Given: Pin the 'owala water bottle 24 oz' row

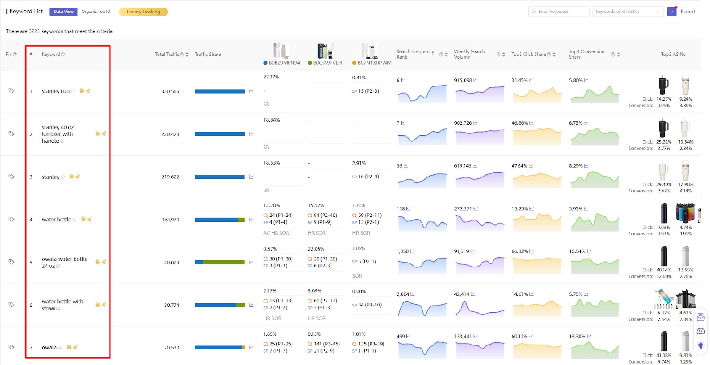Looking at the screenshot, I should 12,262.
